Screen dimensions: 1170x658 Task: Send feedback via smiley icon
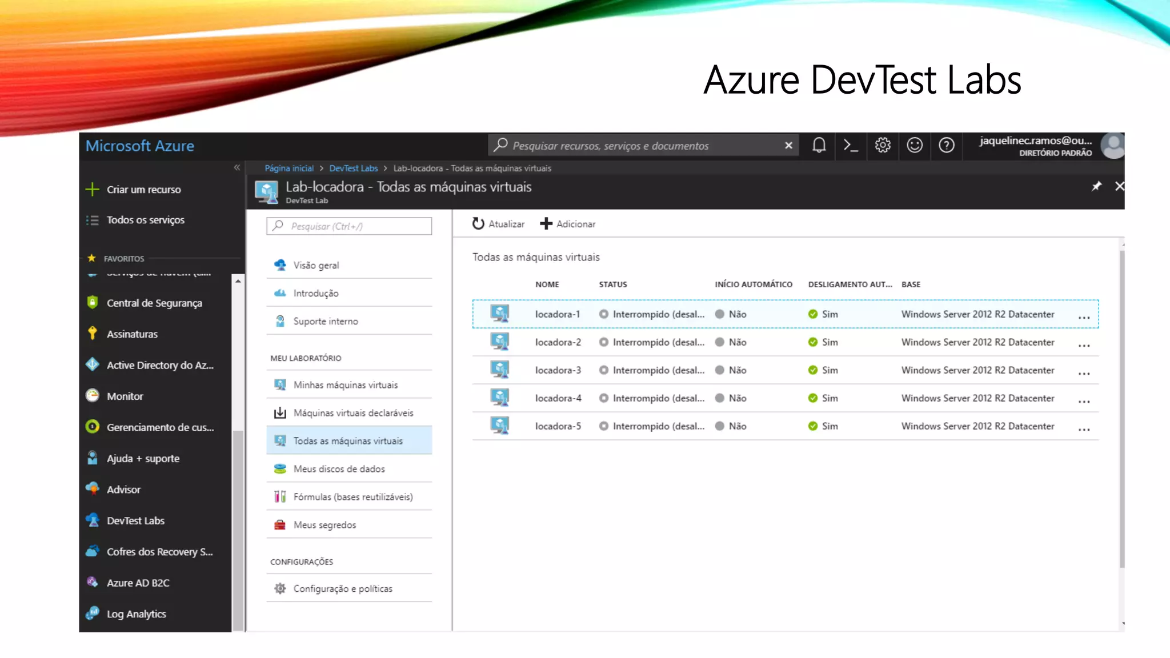[915, 145]
